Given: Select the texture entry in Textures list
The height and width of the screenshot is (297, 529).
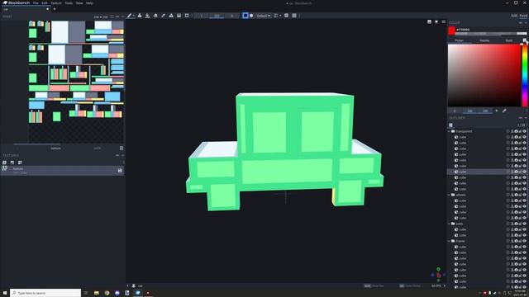Looking at the screenshot, I should [63, 171].
